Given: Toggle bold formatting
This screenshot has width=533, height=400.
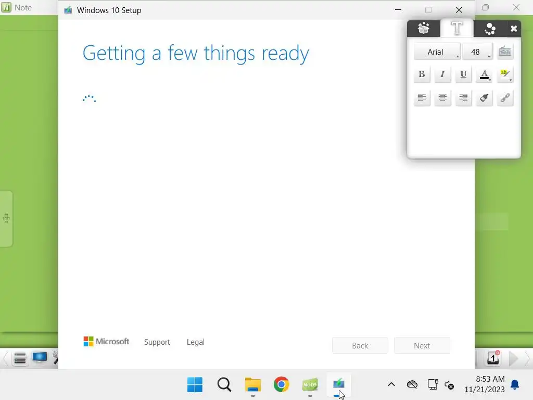Looking at the screenshot, I should click(x=422, y=74).
